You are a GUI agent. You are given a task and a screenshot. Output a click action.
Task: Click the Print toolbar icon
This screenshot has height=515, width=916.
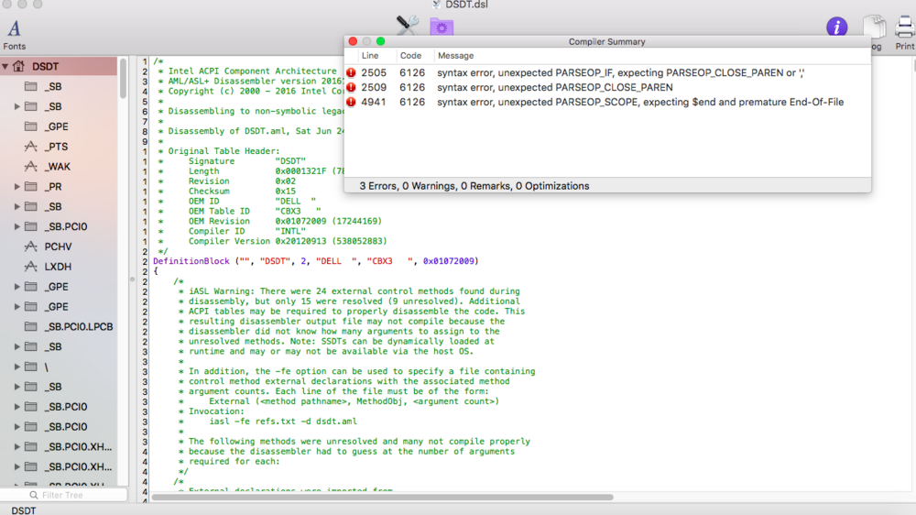point(904,30)
